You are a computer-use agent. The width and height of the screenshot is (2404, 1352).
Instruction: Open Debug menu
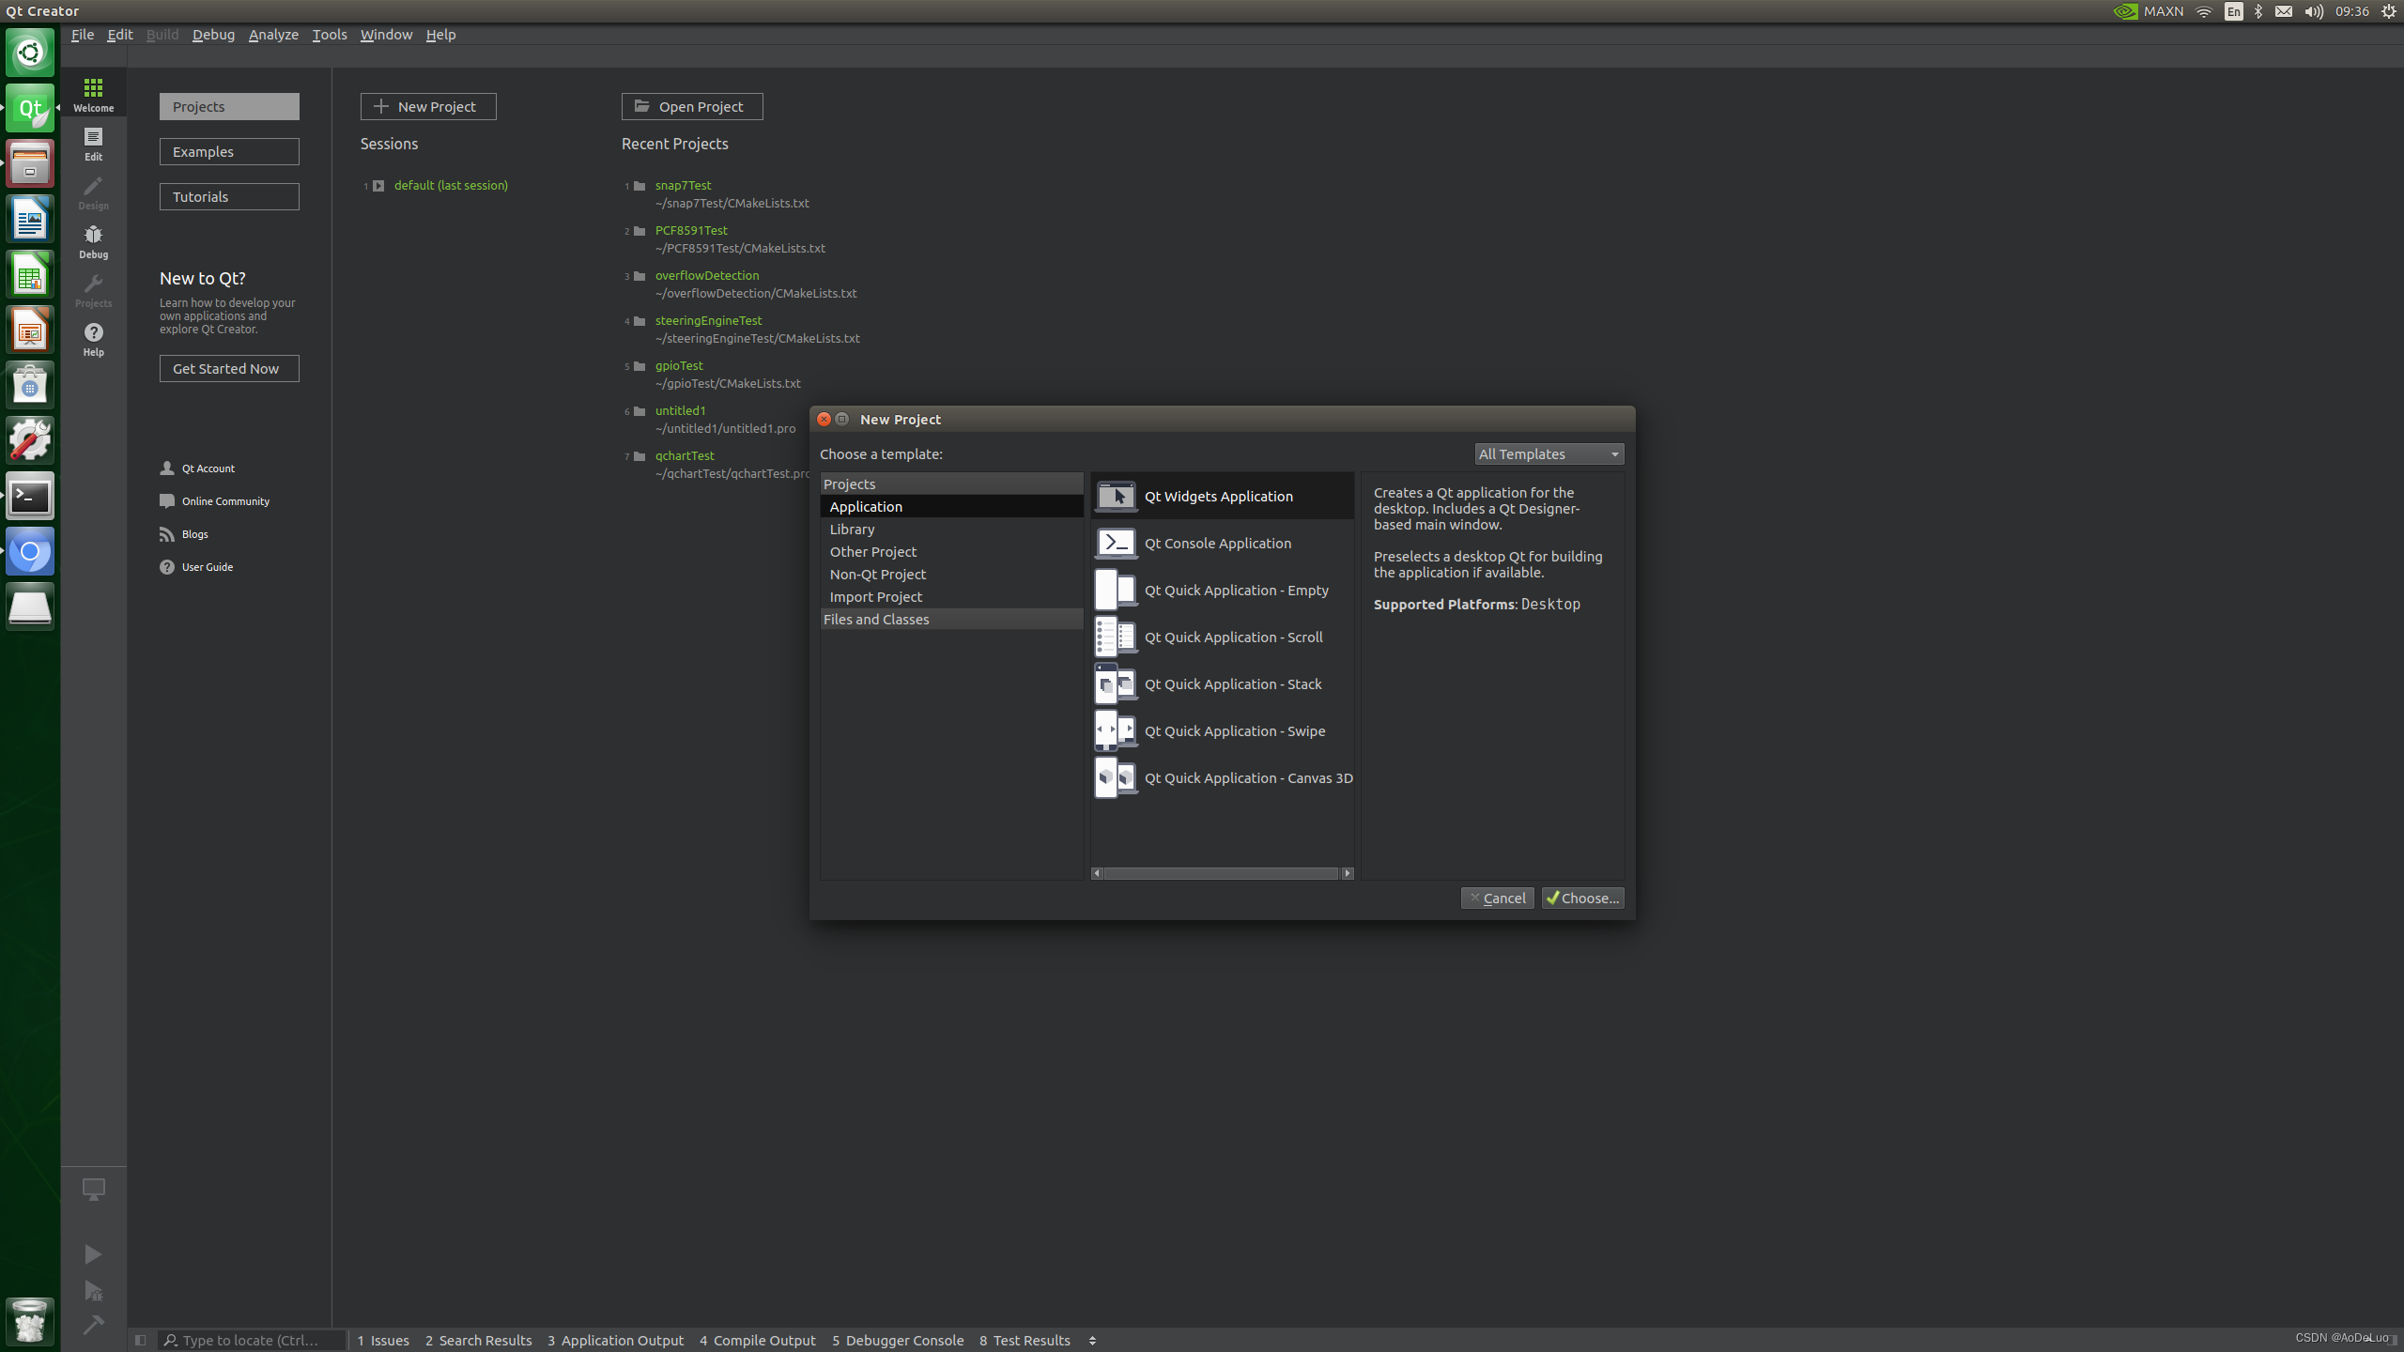click(x=213, y=34)
